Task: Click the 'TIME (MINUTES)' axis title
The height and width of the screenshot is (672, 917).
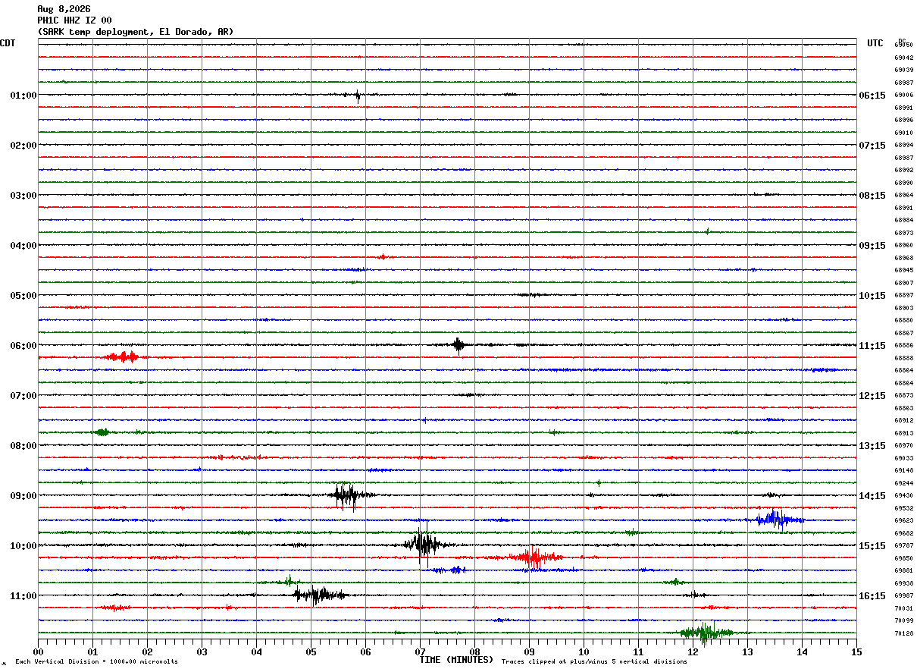Action: tap(456, 660)
